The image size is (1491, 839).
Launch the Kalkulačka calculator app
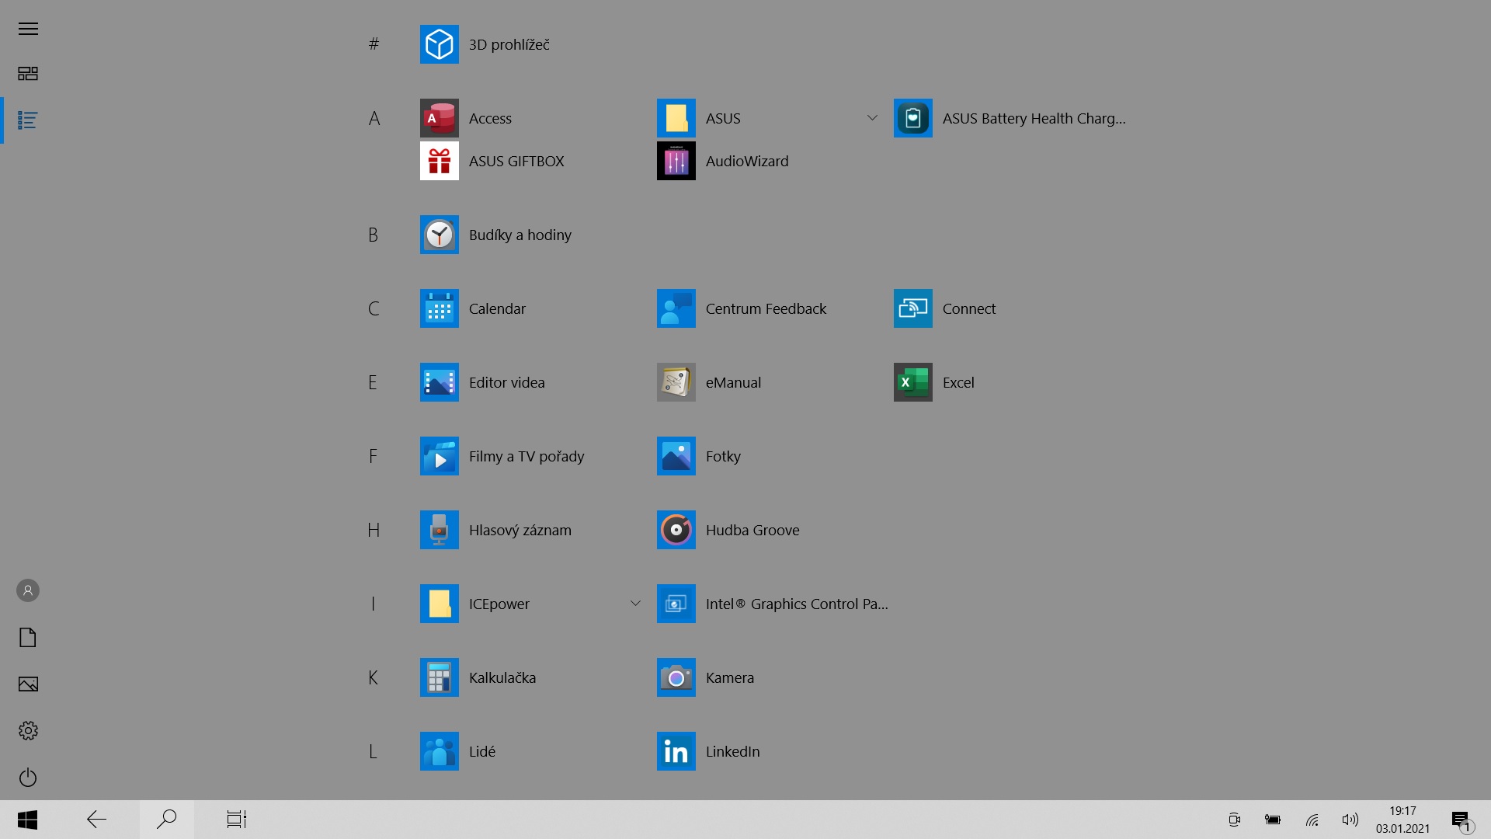pyautogui.click(x=439, y=677)
